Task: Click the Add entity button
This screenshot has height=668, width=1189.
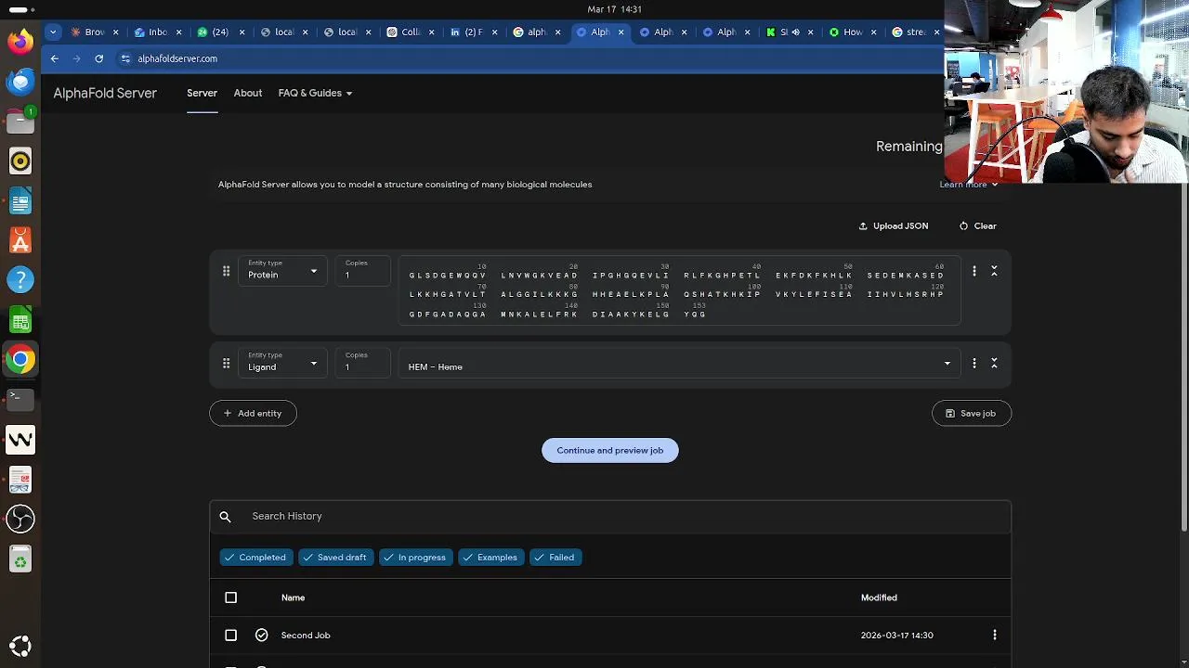Action: pyautogui.click(x=253, y=413)
